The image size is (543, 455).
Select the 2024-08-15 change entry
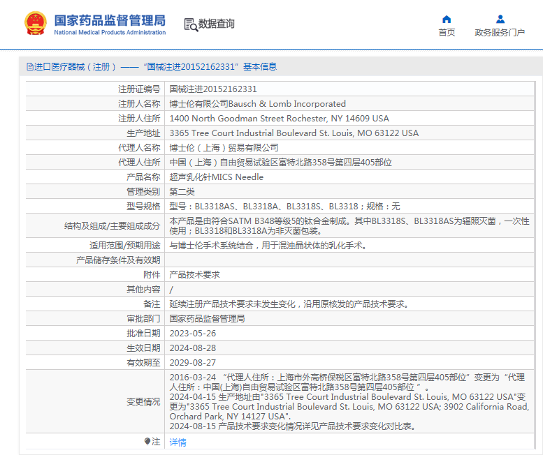tap(293, 426)
